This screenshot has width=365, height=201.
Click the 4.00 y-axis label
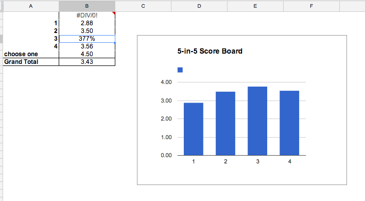click(166, 82)
